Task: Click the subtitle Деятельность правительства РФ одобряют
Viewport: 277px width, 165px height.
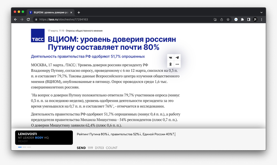Action: pos(88,56)
